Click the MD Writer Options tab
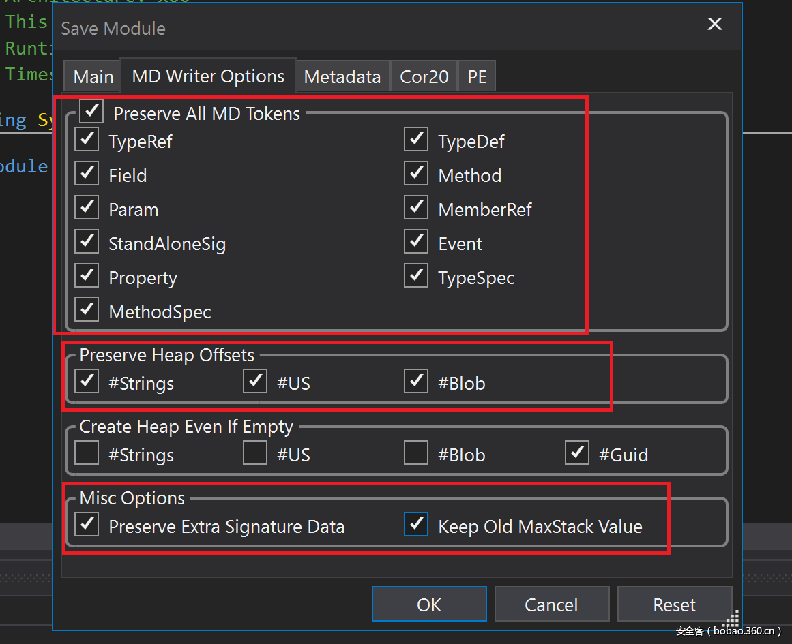 (x=208, y=76)
